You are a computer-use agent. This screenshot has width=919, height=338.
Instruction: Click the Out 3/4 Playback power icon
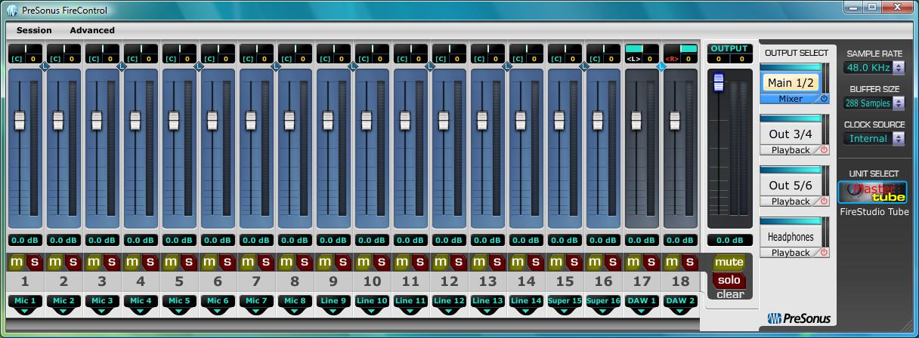pos(824,150)
